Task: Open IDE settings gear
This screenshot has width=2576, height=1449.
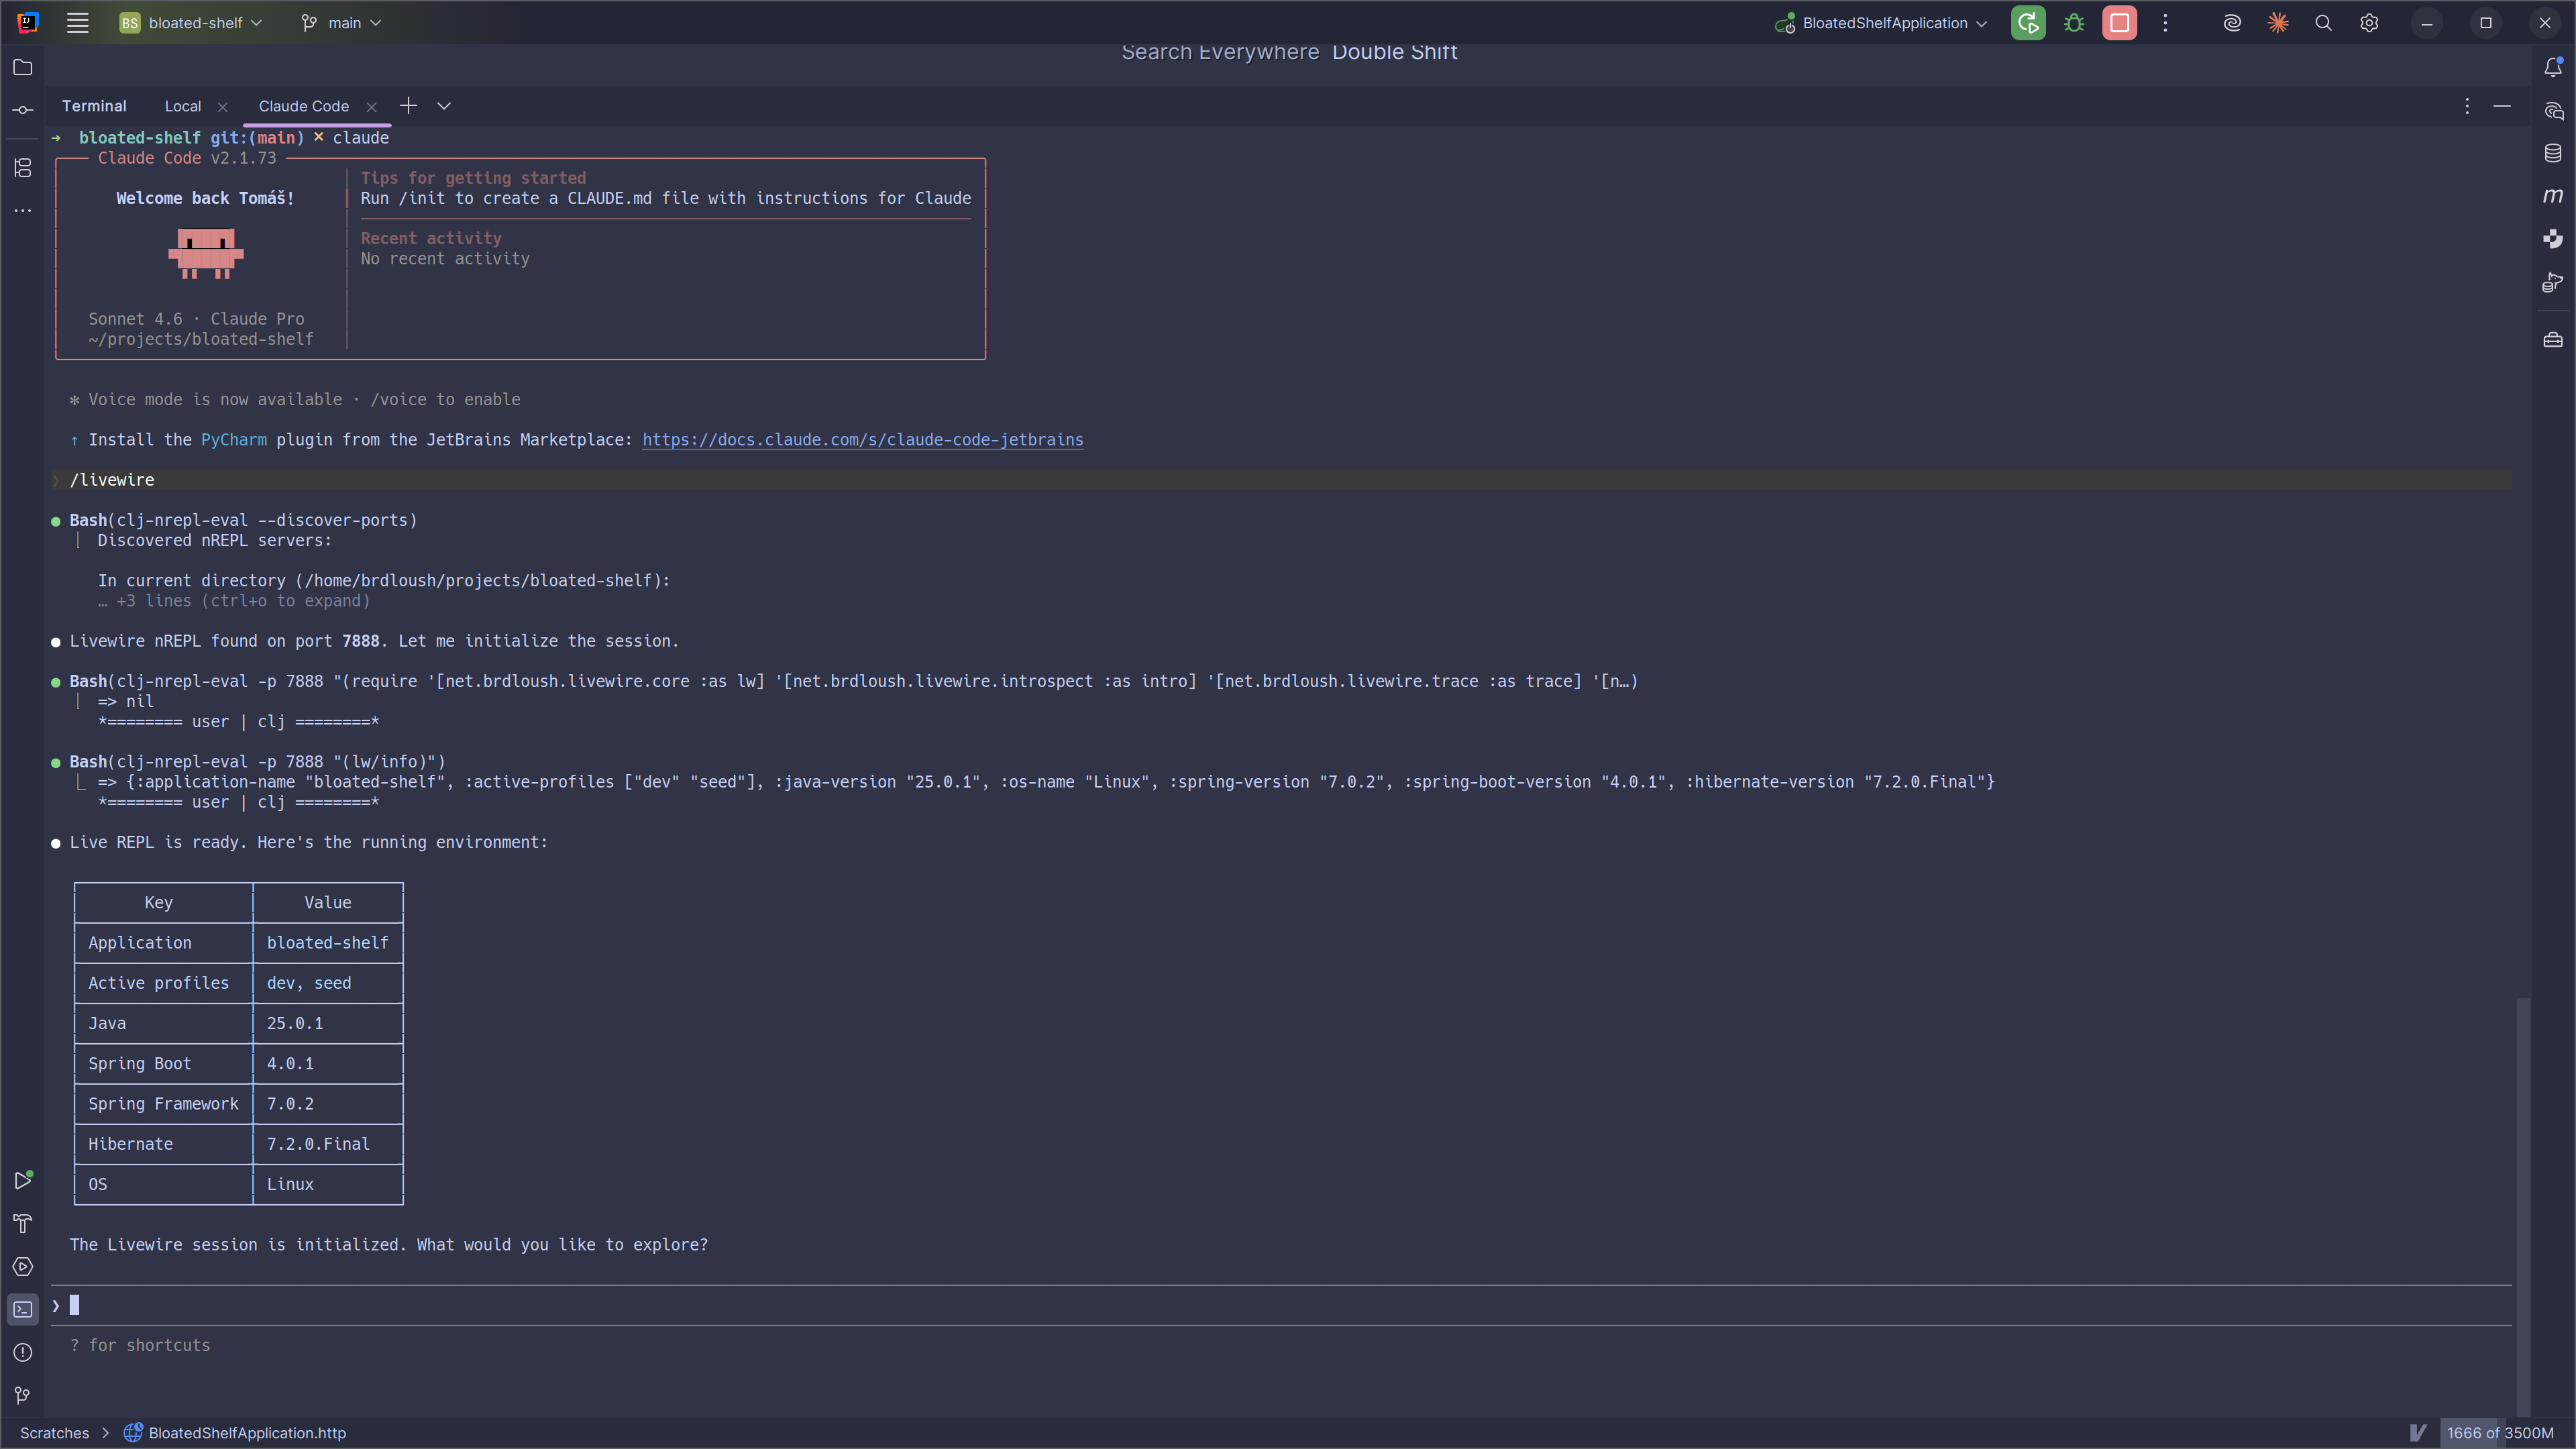Action: tap(2369, 22)
